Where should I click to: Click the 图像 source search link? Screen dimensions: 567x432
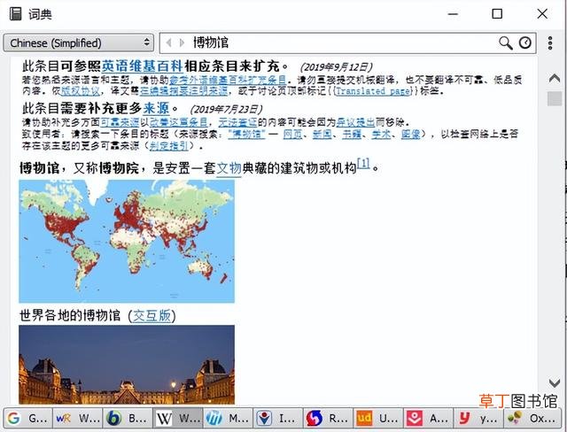411,135
